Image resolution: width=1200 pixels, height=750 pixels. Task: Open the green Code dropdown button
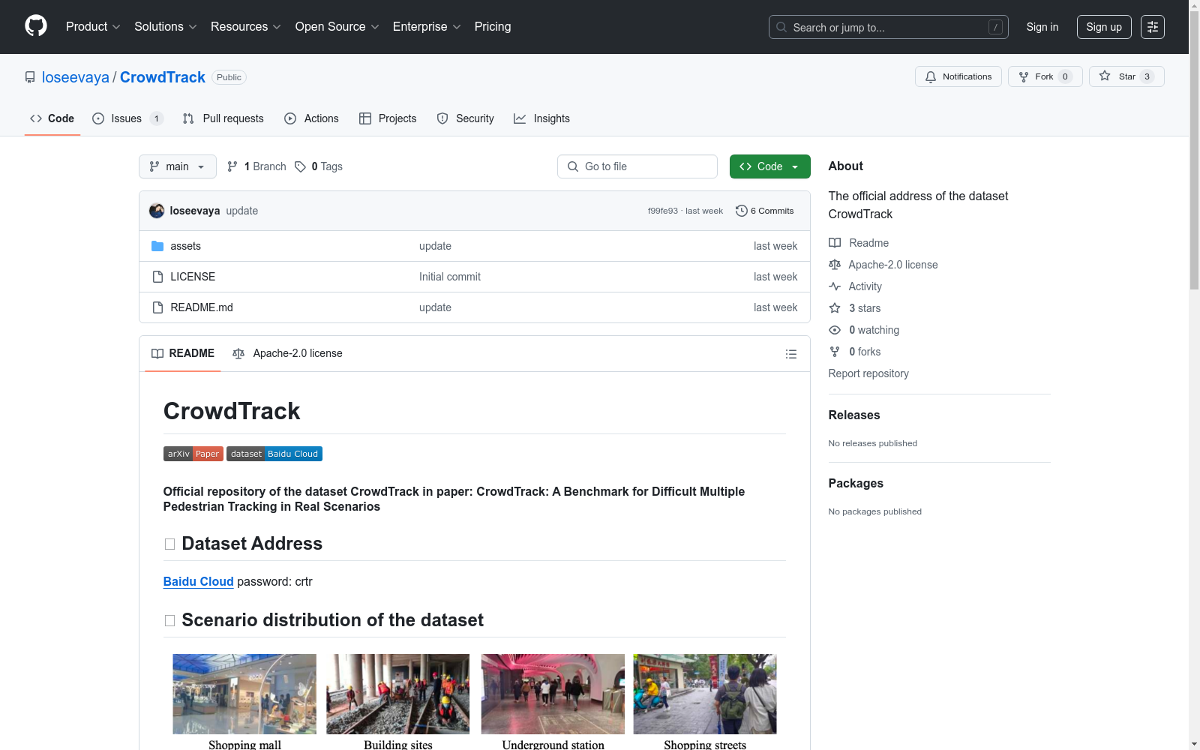pos(769,166)
